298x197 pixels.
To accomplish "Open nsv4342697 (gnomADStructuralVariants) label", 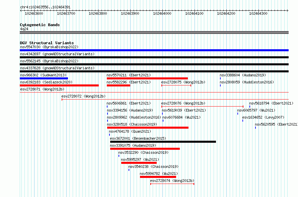I will pyautogui.click(x=57, y=54).
